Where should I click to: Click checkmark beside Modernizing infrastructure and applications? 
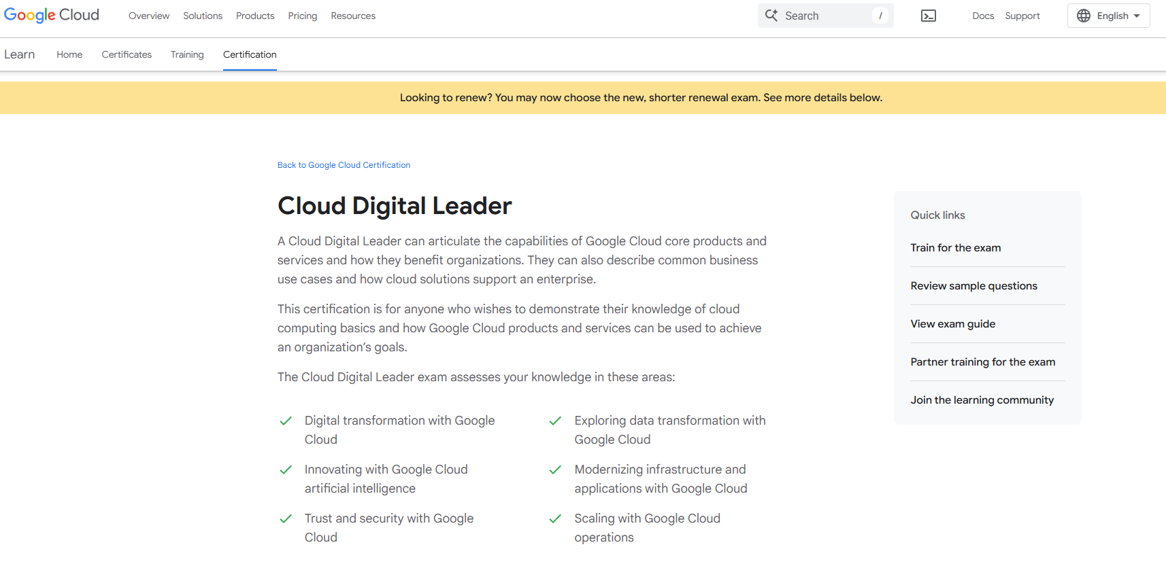coord(555,470)
